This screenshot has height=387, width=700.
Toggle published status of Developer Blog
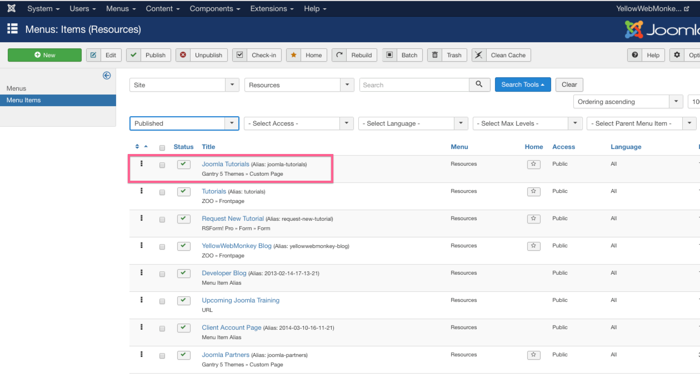[184, 274]
